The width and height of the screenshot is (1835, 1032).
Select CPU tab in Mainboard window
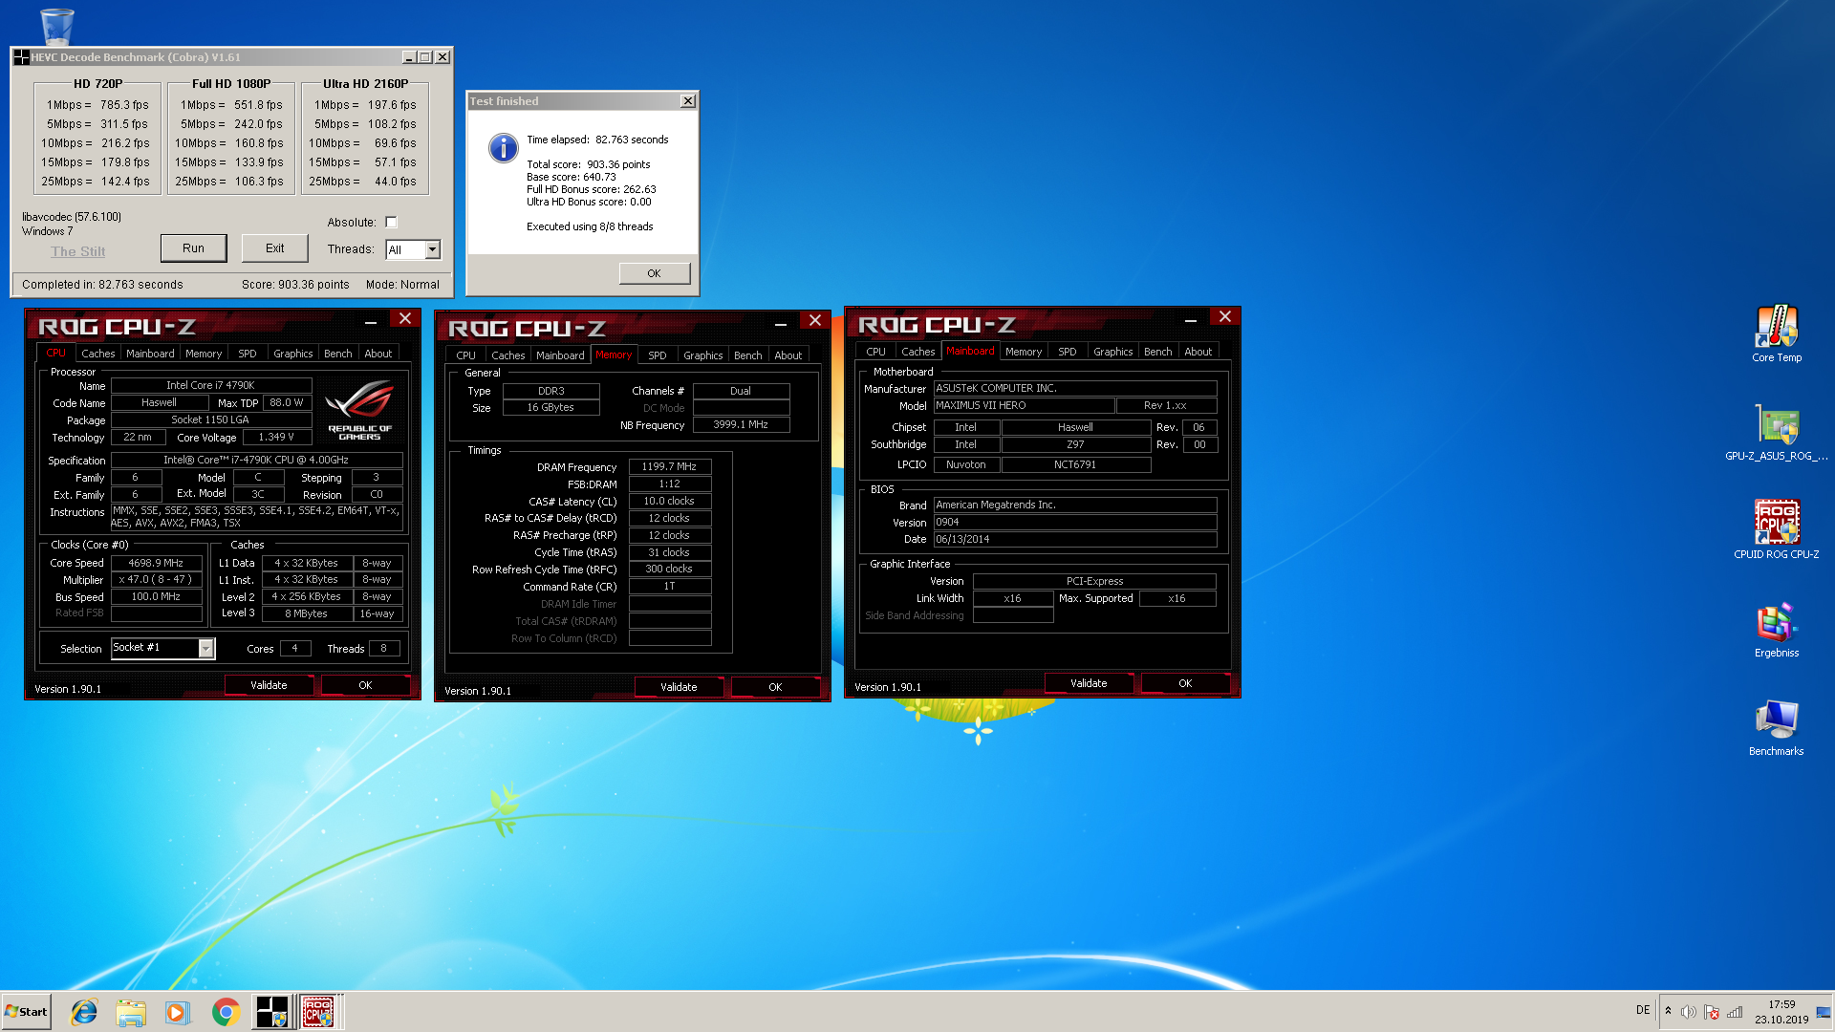875,352
